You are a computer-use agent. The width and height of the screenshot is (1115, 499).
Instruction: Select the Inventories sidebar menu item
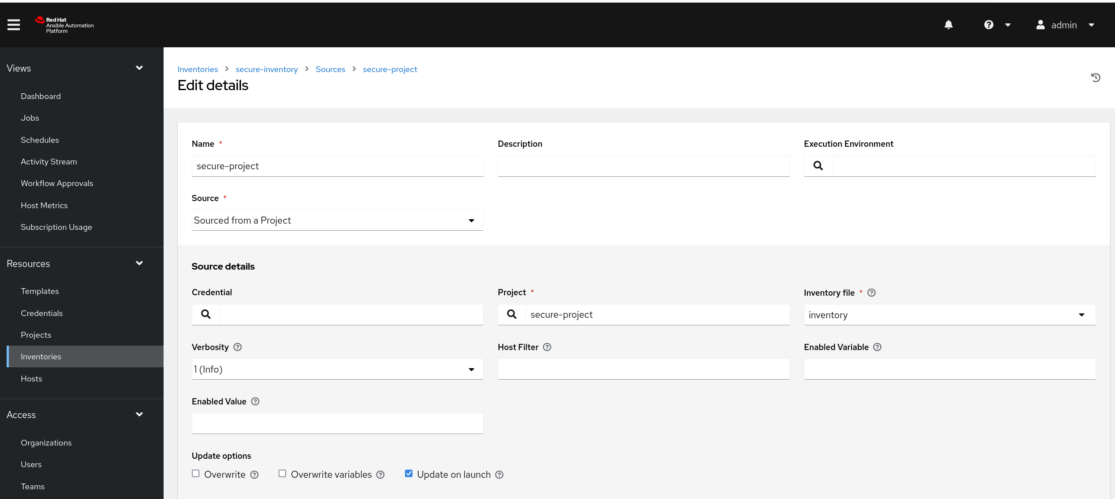[41, 356]
